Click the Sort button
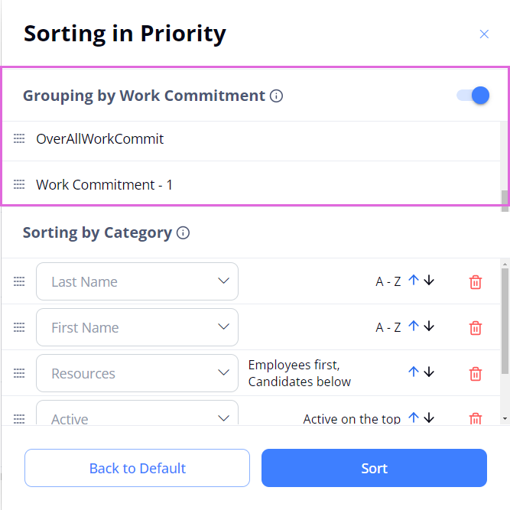 coord(374,468)
